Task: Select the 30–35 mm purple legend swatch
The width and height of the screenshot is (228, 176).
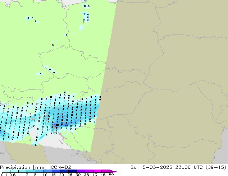Action: [x=81, y=171]
